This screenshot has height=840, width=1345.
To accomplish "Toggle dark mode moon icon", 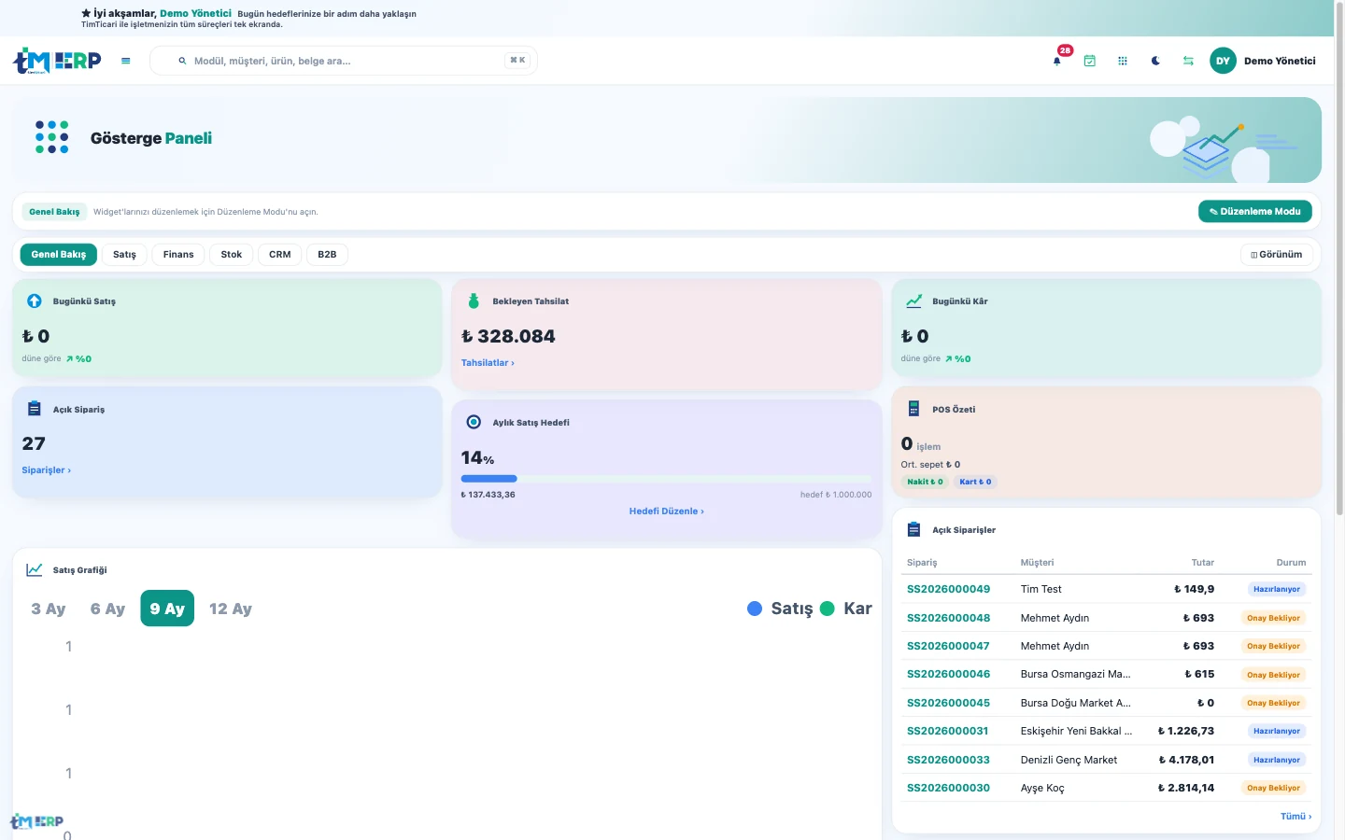I will (x=1155, y=61).
